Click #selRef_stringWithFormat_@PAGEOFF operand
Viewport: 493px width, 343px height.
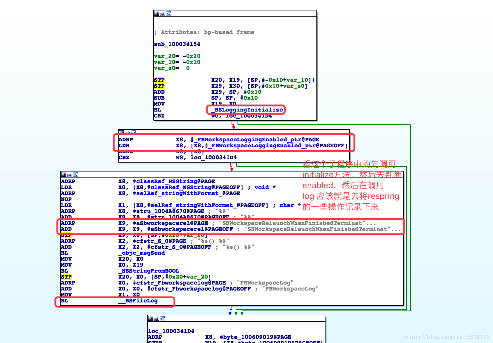pos(206,205)
